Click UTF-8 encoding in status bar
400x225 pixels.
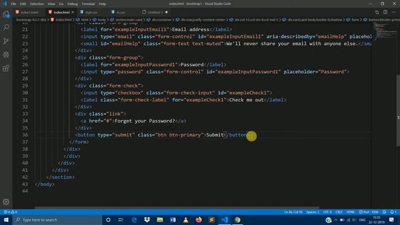tap(327, 212)
